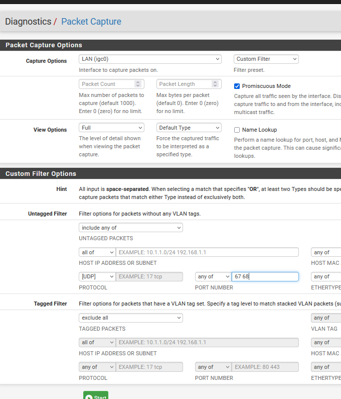Click the Diagnostics breadcrumb link
The width and height of the screenshot is (341, 399).
point(28,22)
